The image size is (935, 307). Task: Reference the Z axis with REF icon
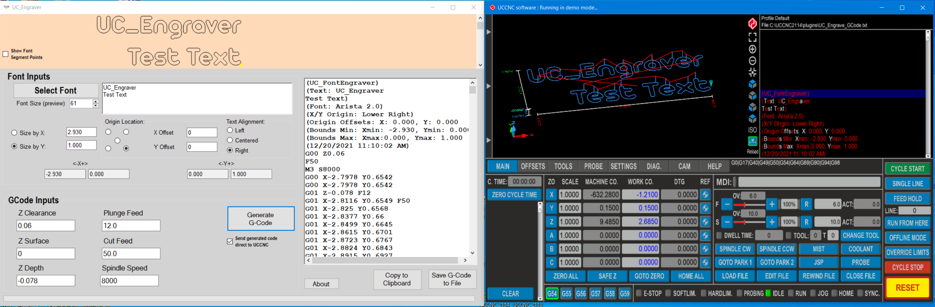pyautogui.click(x=705, y=221)
